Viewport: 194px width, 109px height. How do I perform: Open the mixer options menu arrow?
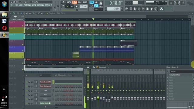pos(85,67)
